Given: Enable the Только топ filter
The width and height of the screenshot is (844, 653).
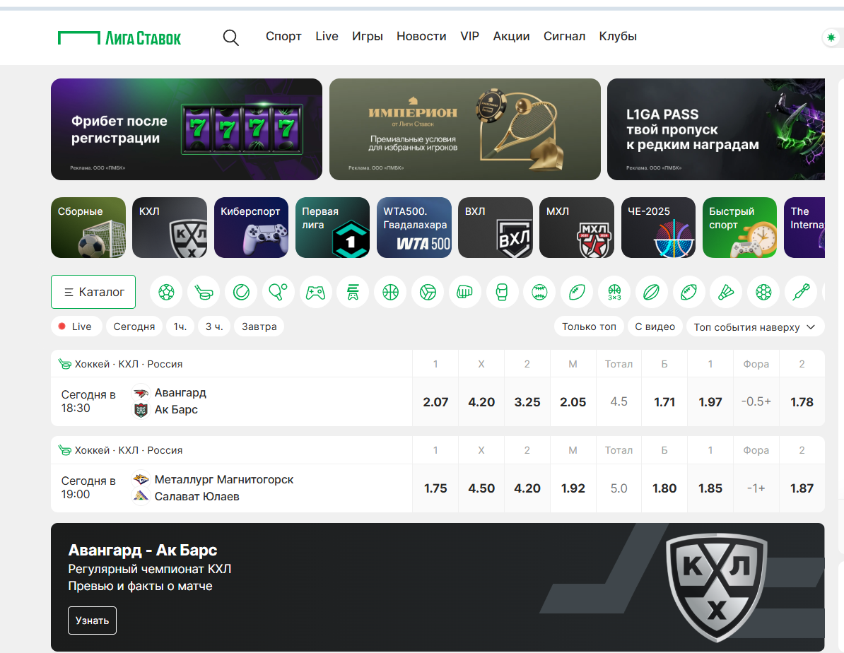Looking at the screenshot, I should [x=589, y=326].
